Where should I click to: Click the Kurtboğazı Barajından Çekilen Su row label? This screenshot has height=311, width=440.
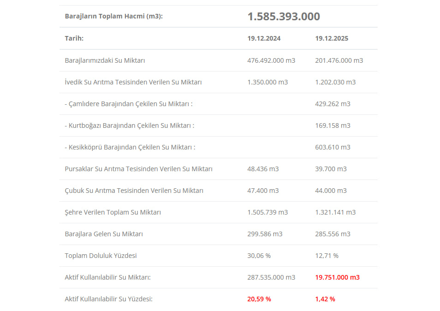pos(130,126)
